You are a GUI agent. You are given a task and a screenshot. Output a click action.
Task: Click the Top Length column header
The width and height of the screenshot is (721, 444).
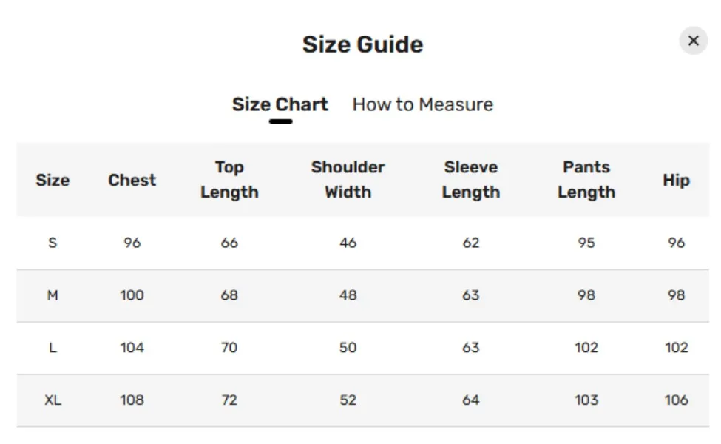229,180
